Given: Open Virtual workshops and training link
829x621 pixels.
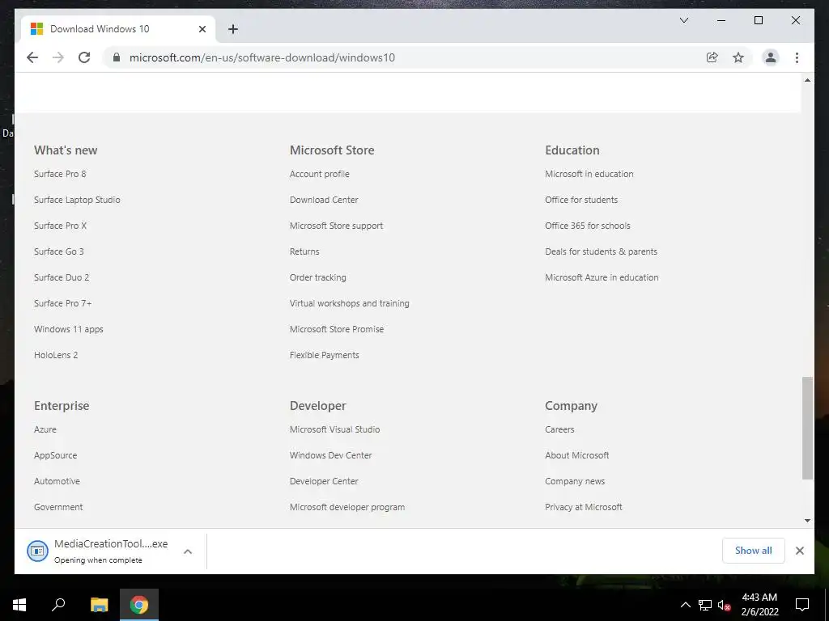Looking at the screenshot, I should pyautogui.click(x=350, y=303).
